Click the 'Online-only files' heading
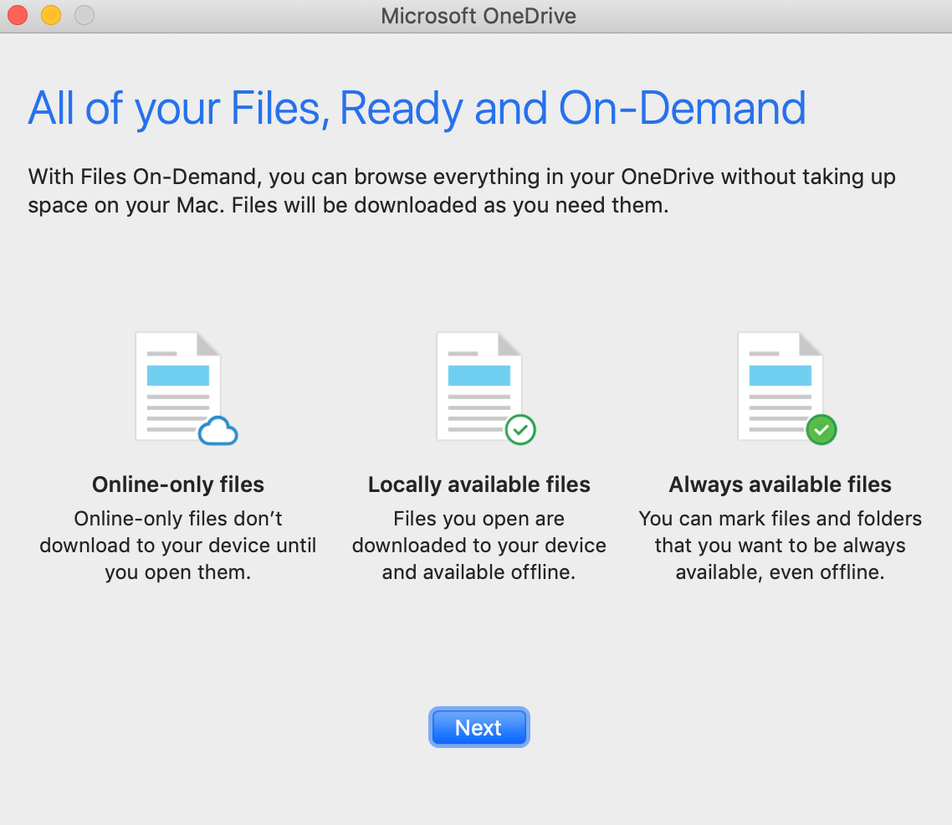 coord(178,484)
